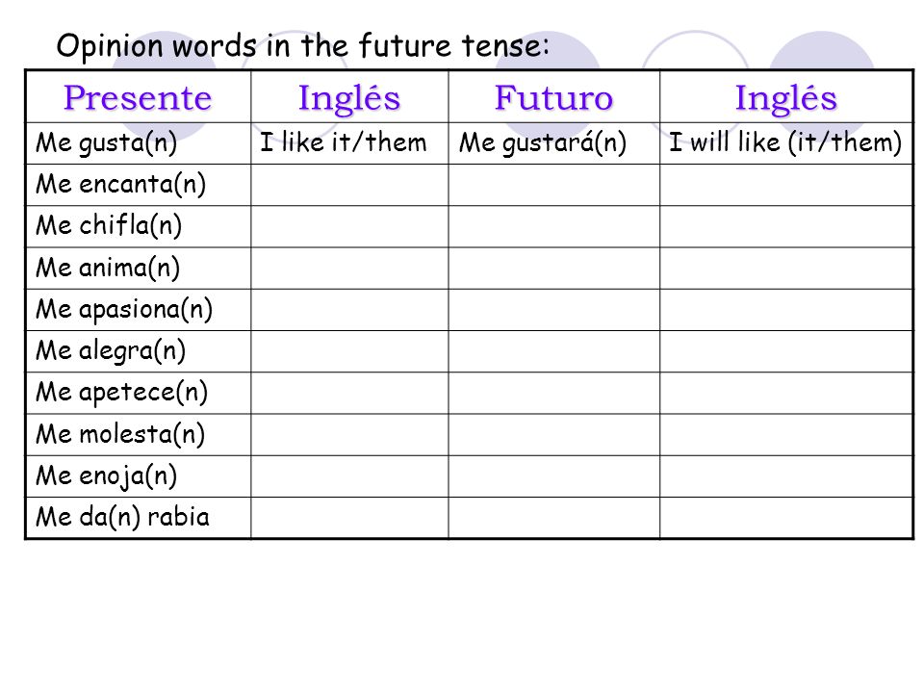Click the 'Me anima(n)' cell
Image resolution: width=924 pixels, height=693 pixels.
tap(139, 269)
